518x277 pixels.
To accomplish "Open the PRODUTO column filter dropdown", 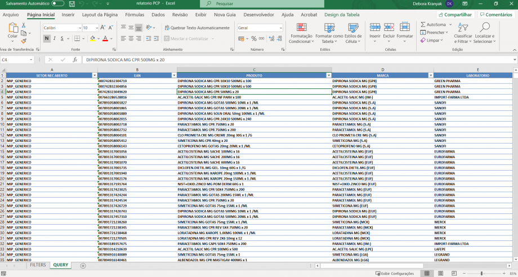I will 328,75.
